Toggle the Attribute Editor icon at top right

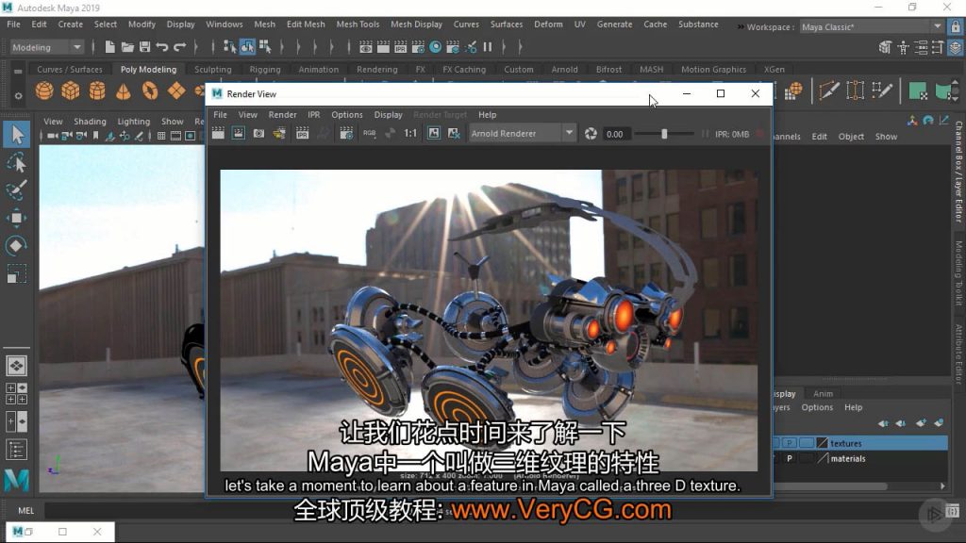coord(921,47)
